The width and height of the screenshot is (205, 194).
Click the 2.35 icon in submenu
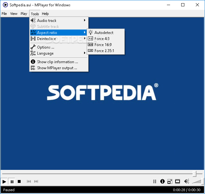coord(90,50)
